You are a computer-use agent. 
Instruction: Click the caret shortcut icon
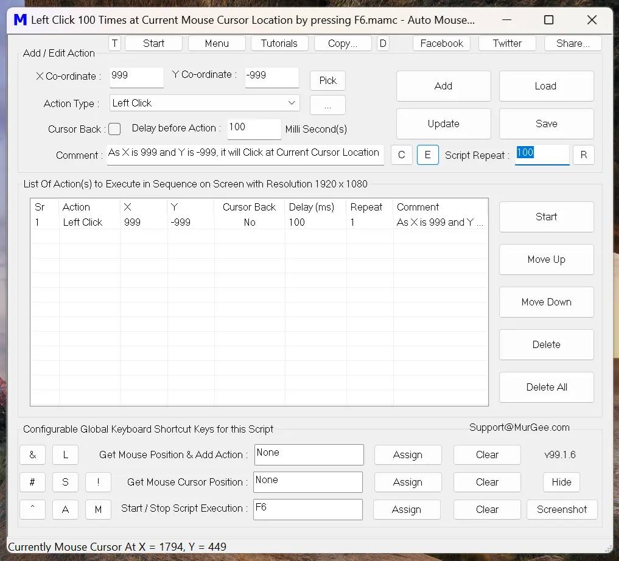click(32, 509)
